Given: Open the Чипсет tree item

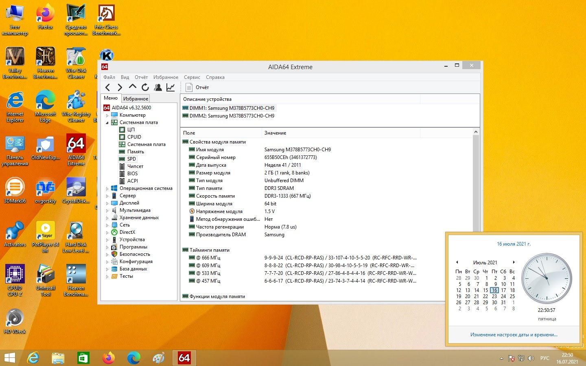Looking at the screenshot, I should [x=135, y=166].
